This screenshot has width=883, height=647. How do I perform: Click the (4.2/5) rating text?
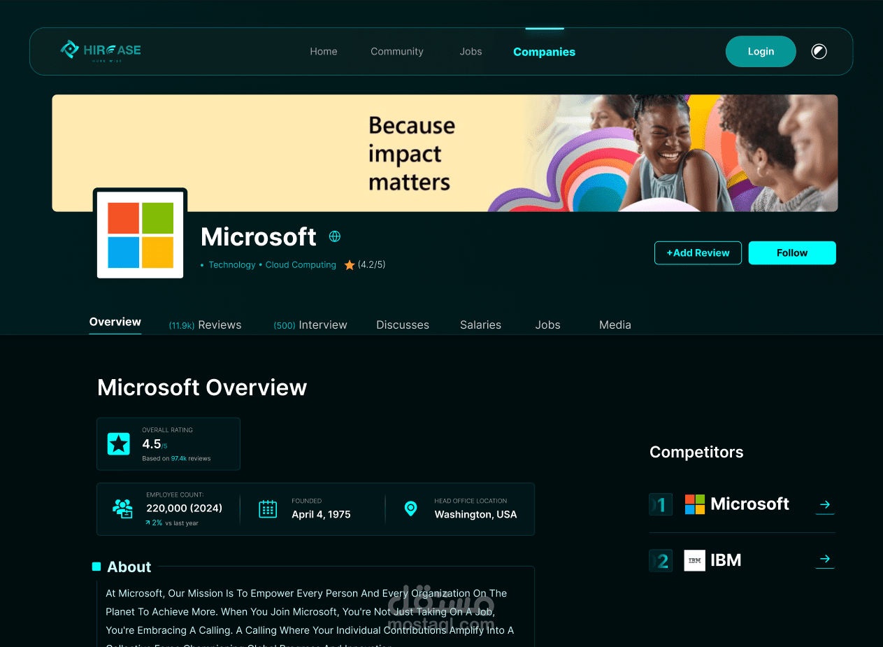[372, 265]
